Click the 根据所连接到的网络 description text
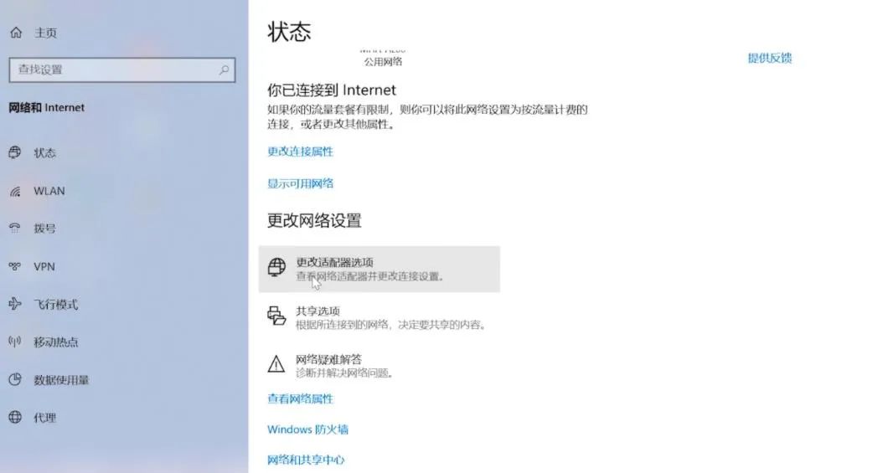Viewport: 873px width, 473px height. tap(391, 325)
